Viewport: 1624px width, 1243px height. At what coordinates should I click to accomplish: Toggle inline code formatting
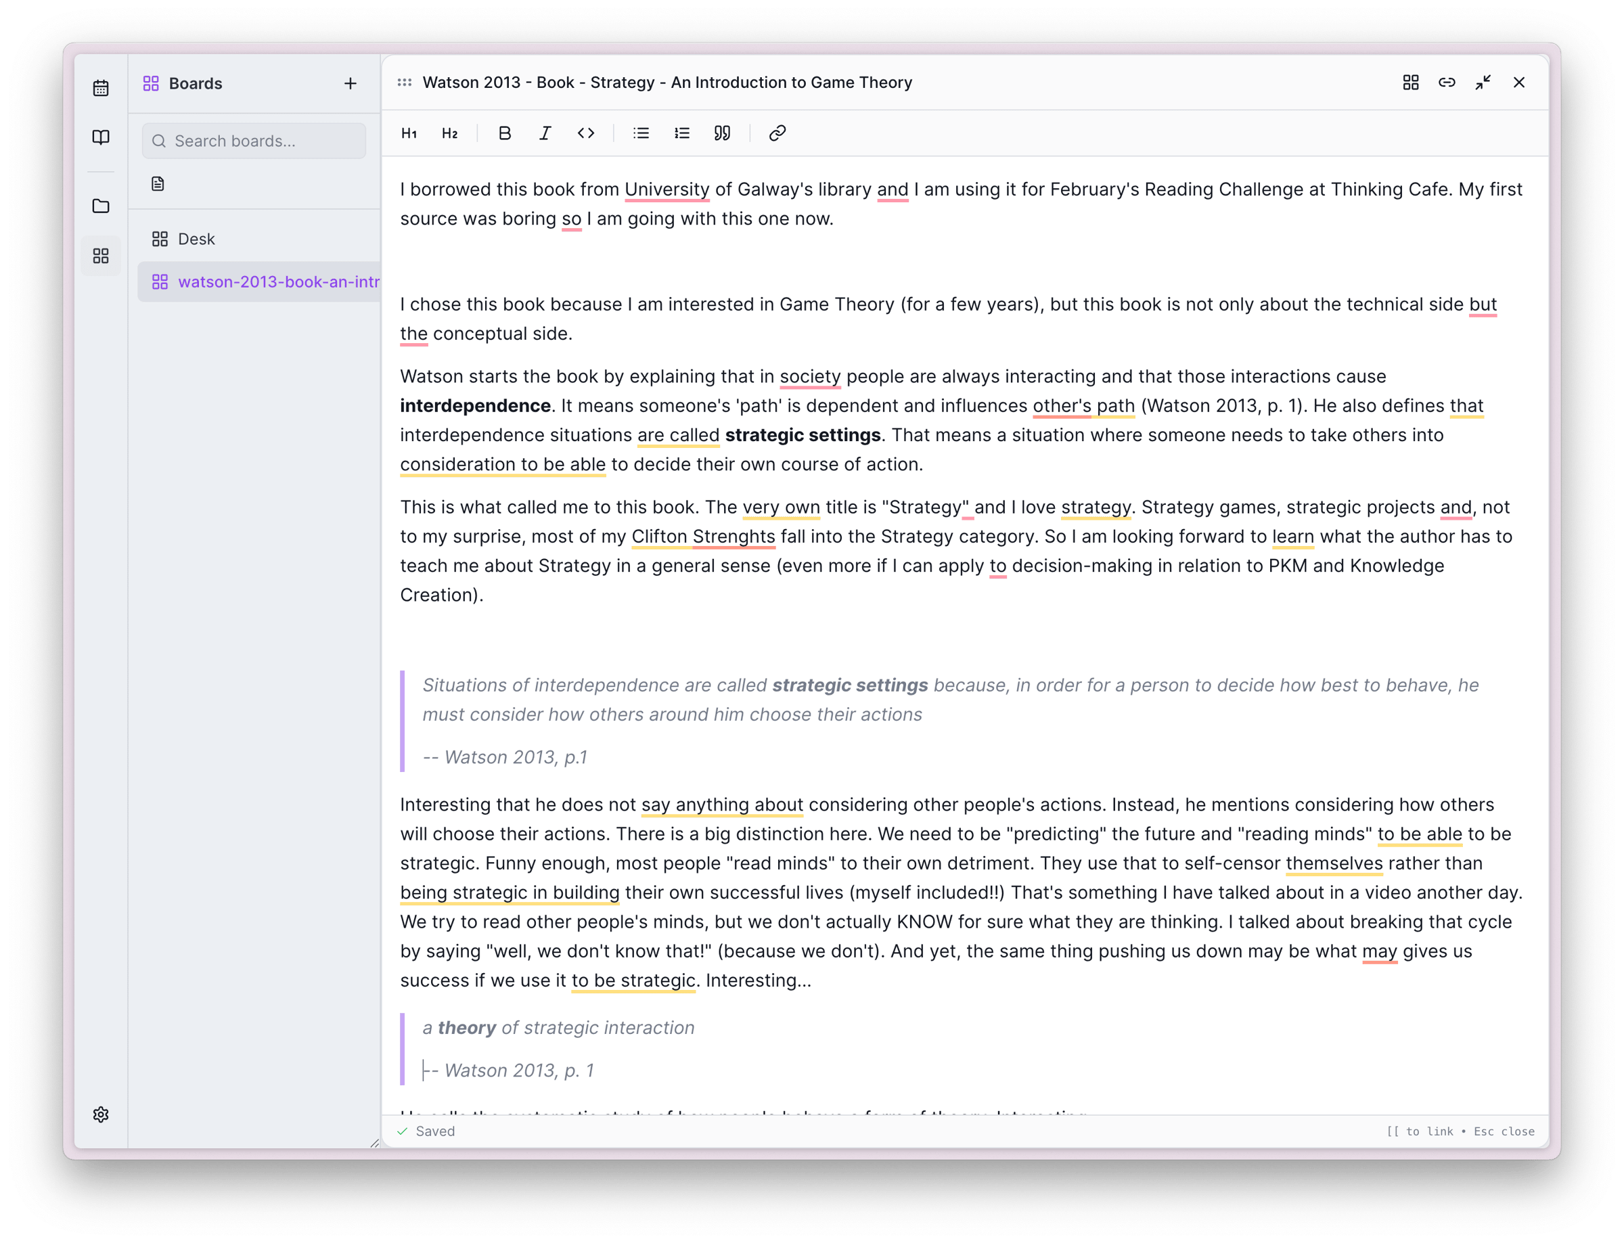[586, 133]
